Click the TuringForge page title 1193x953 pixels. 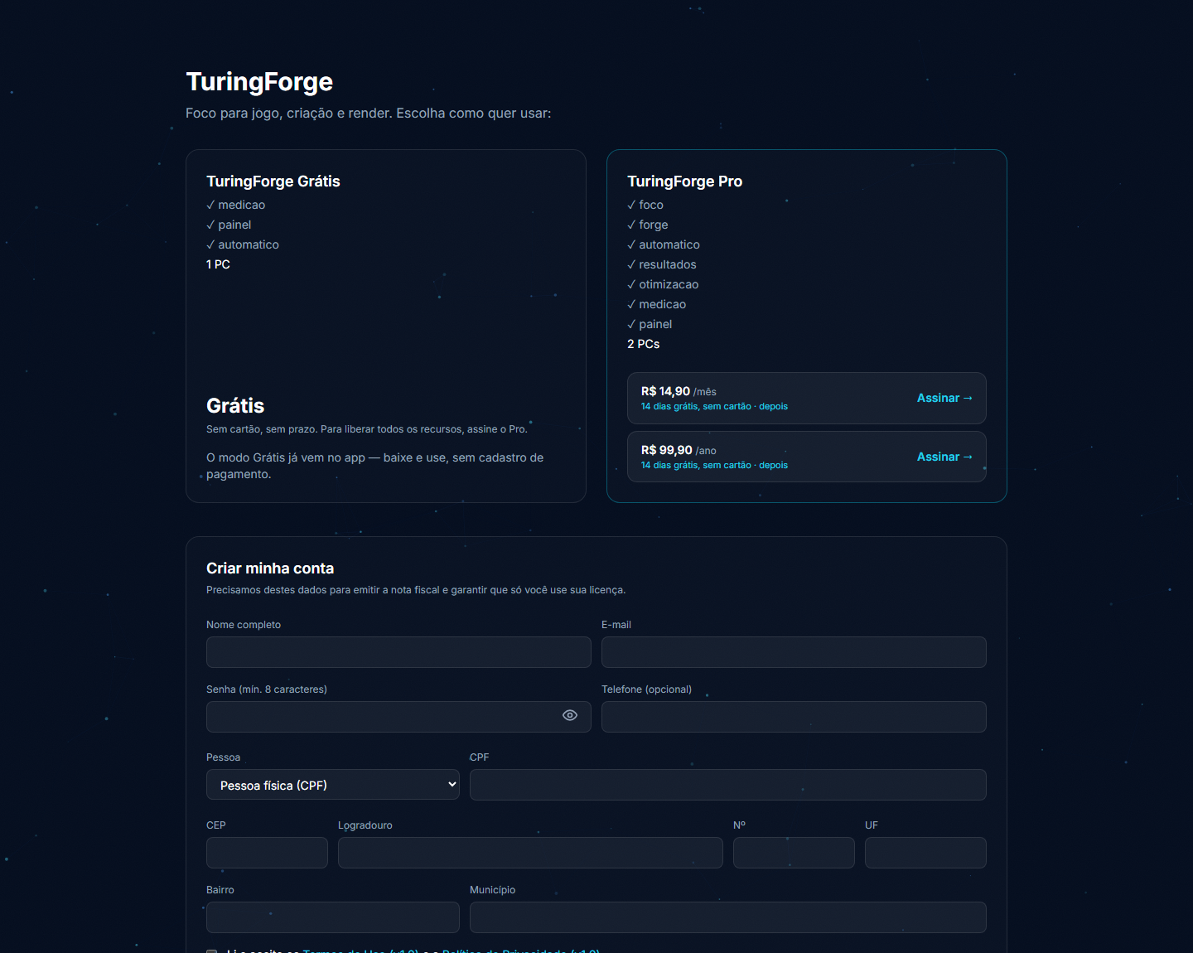259,82
